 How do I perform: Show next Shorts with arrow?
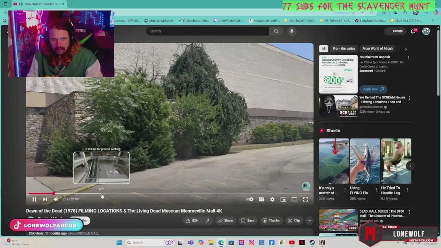click(x=410, y=166)
